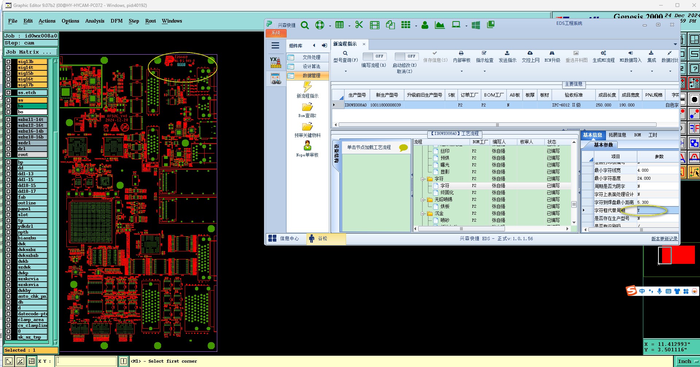Check the box beside layer sig13b

(8, 62)
